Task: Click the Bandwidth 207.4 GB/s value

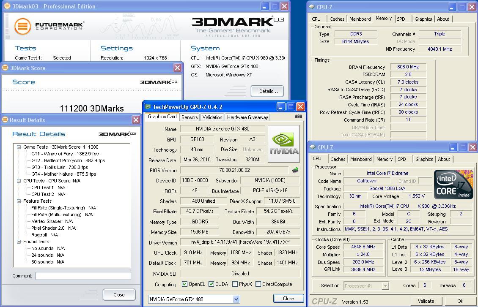Action: (278, 231)
